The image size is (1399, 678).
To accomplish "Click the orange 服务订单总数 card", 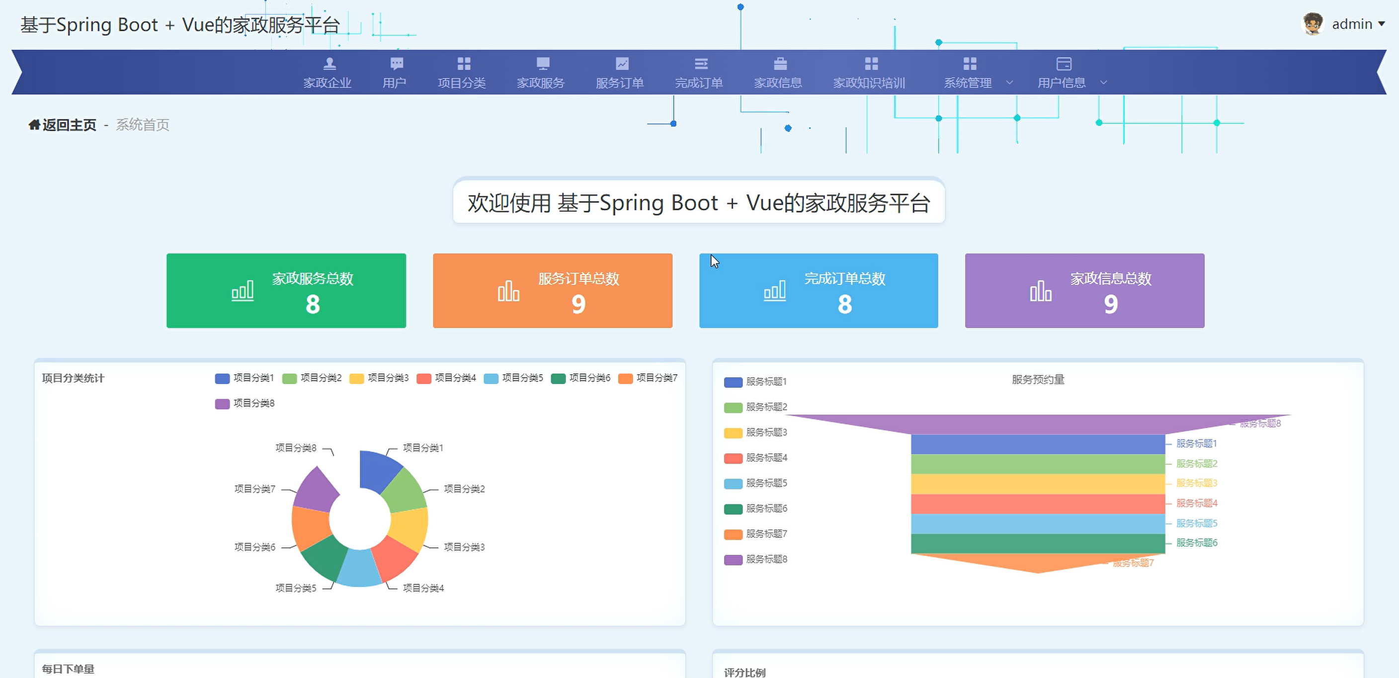I will [552, 291].
